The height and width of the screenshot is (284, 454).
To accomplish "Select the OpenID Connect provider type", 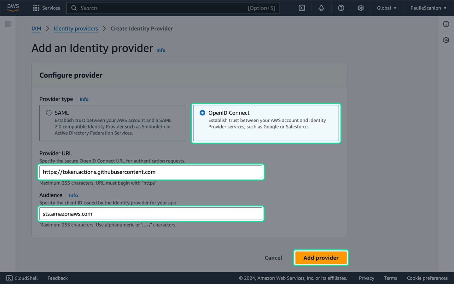I will pos(202,113).
